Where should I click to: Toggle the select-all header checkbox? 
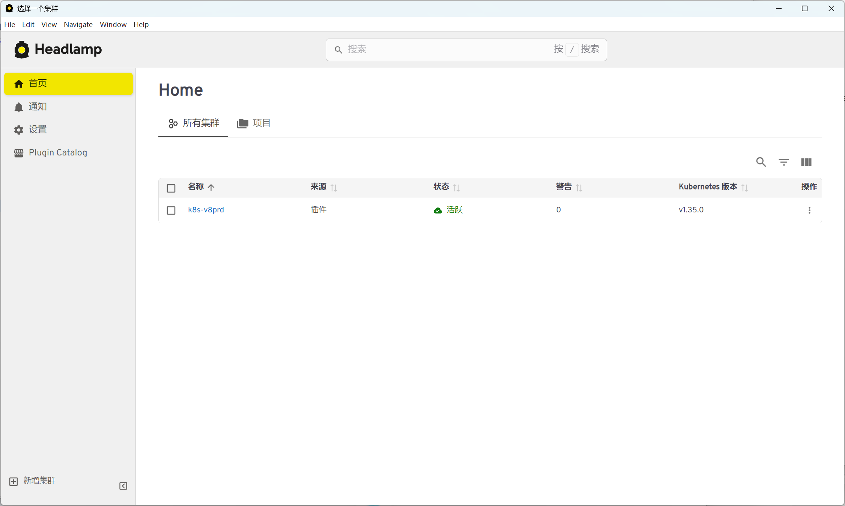click(171, 188)
